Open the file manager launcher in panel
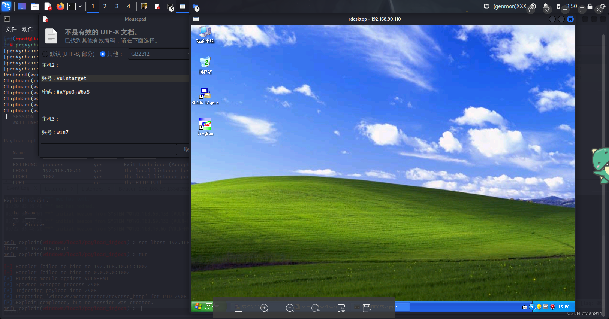This screenshot has height=319, width=609. [35, 6]
